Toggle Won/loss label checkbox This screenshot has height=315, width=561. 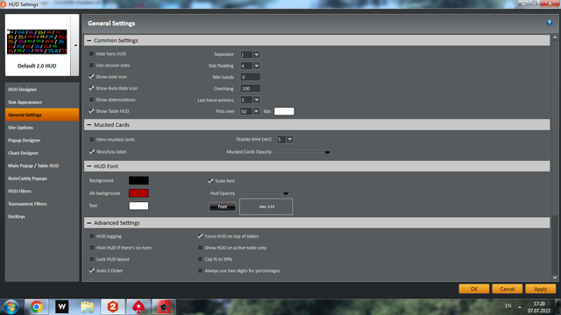[91, 151]
